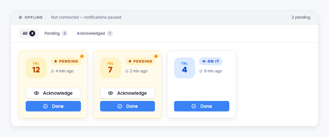Click the TBL 7 table badge

[110, 68]
